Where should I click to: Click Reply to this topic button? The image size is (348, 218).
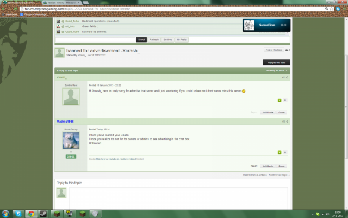276,63
